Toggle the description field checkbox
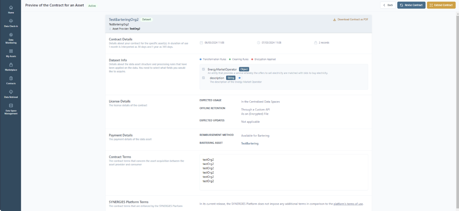Viewport: 459px width, 211px height. pos(203,78)
